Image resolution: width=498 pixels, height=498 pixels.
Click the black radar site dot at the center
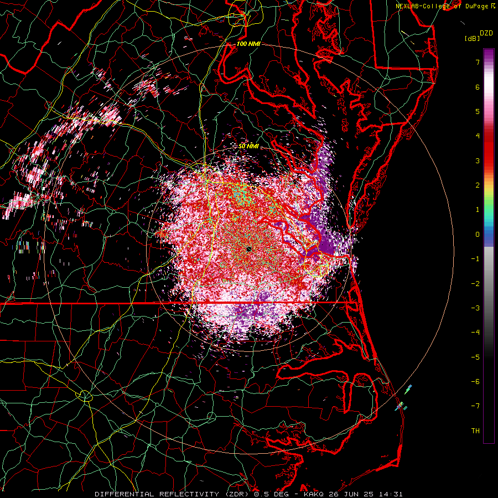click(x=248, y=249)
